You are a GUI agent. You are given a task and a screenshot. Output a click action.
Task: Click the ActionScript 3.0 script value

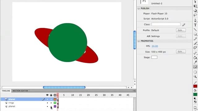coord(160,19)
